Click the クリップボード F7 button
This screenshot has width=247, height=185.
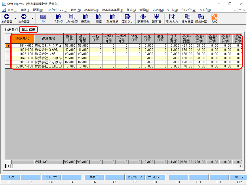135,177
